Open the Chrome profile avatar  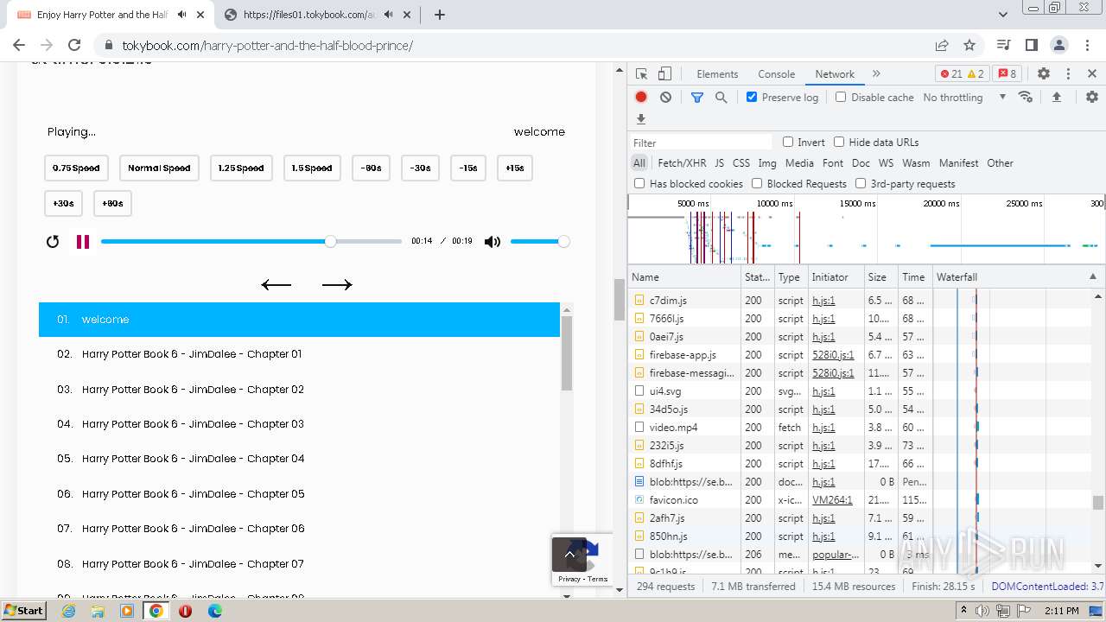coord(1059,45)
